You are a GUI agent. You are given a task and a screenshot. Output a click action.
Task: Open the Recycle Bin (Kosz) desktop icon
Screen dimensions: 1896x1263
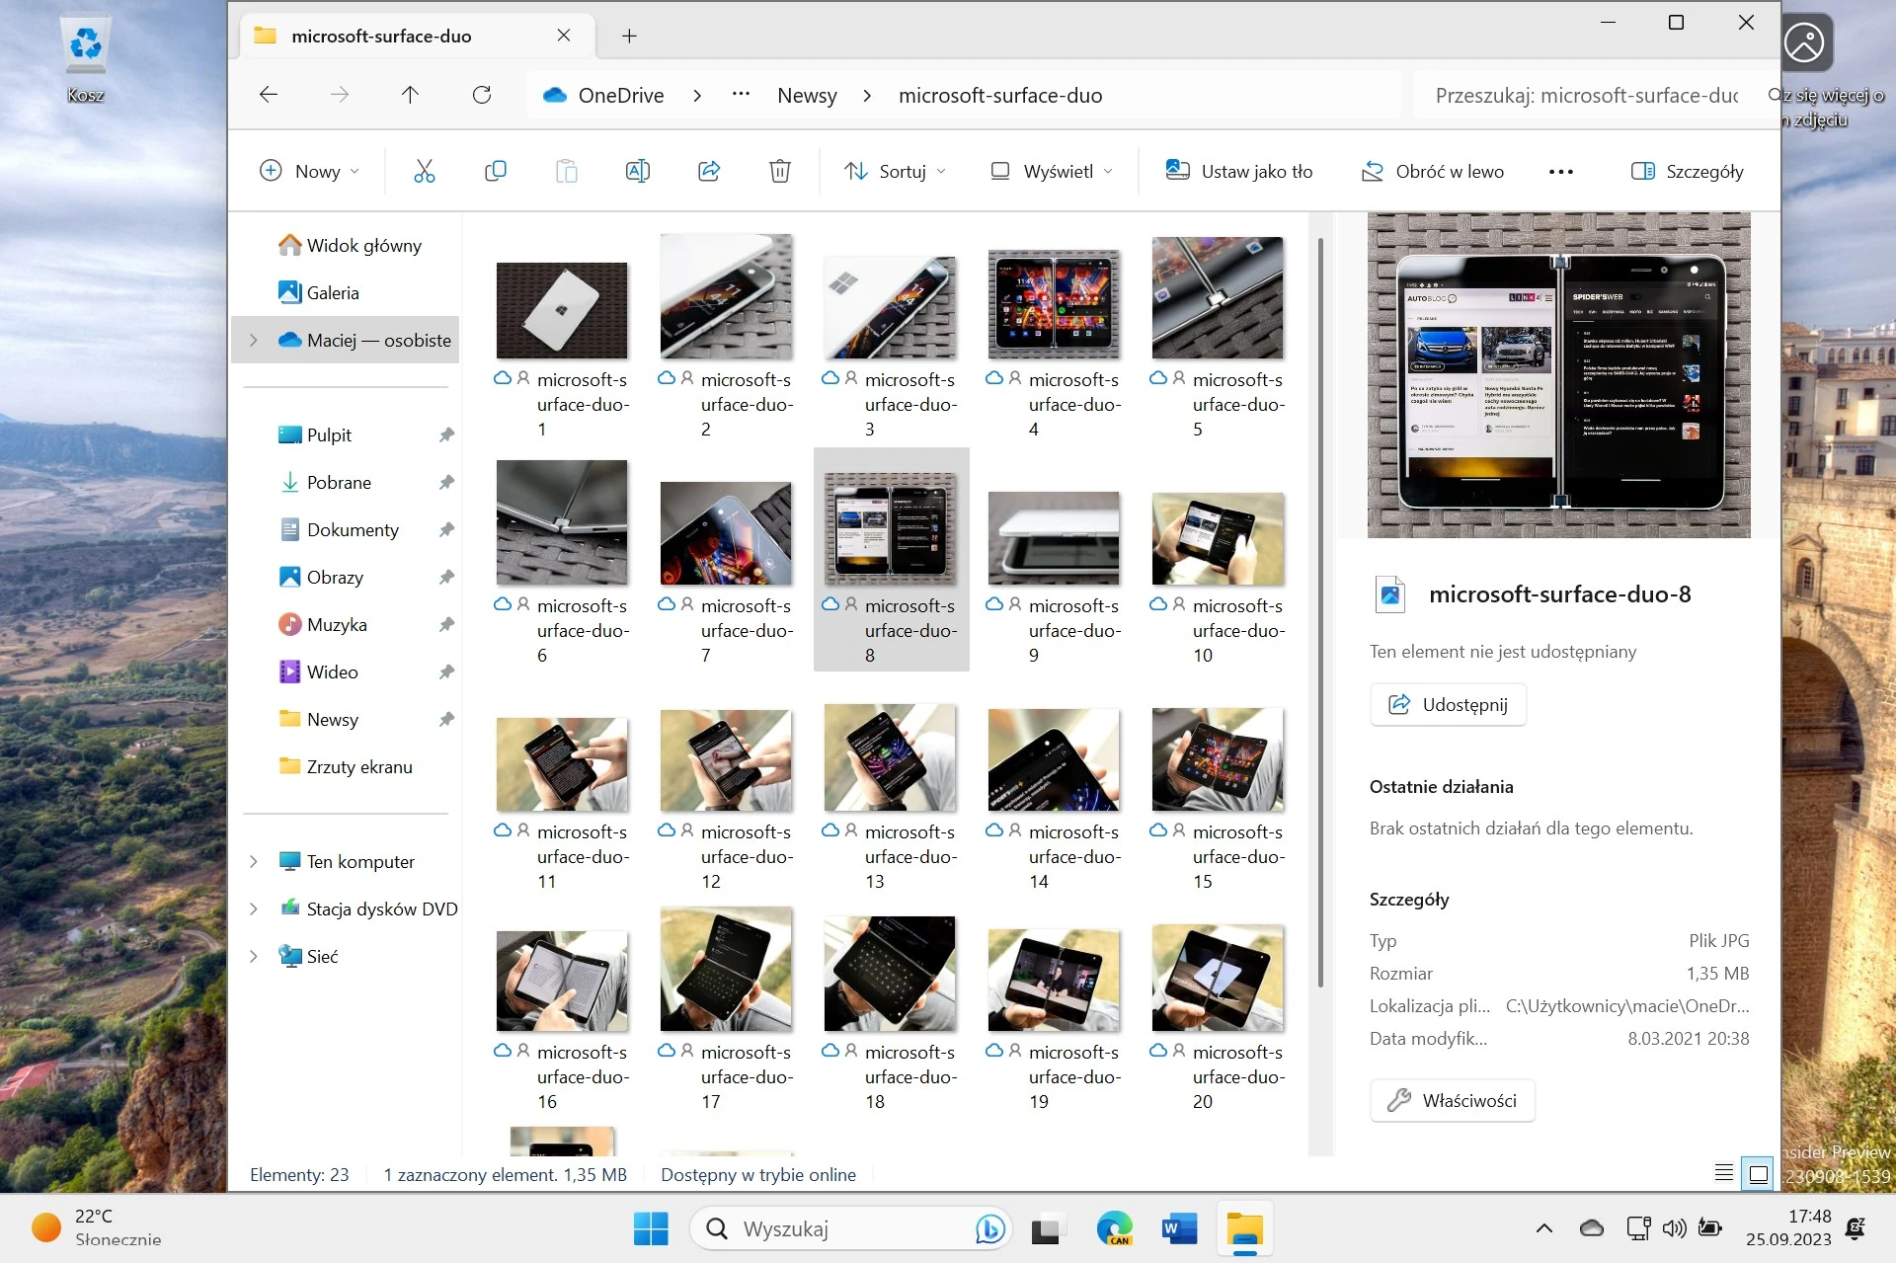click(x=86, y=59)
